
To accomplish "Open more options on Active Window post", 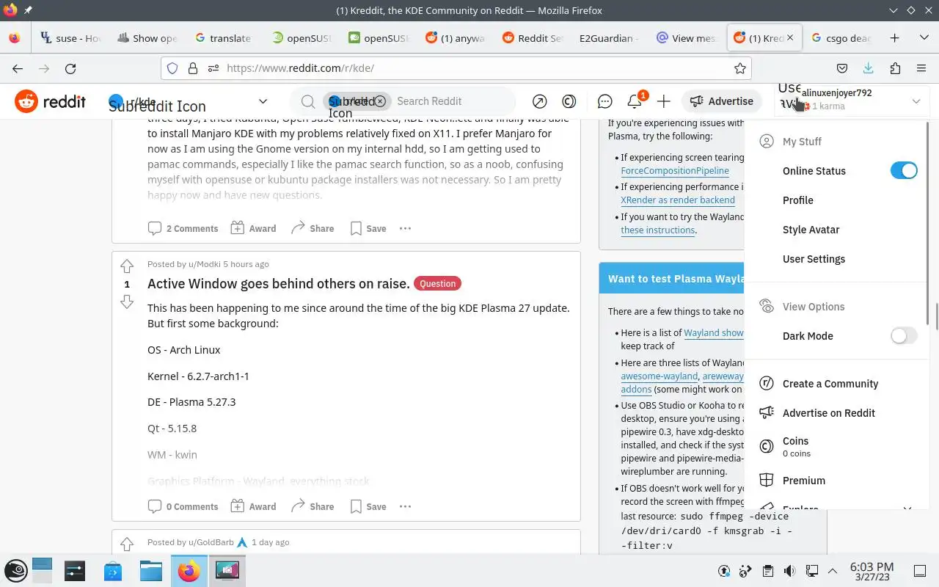I will (x=405, y=506).
